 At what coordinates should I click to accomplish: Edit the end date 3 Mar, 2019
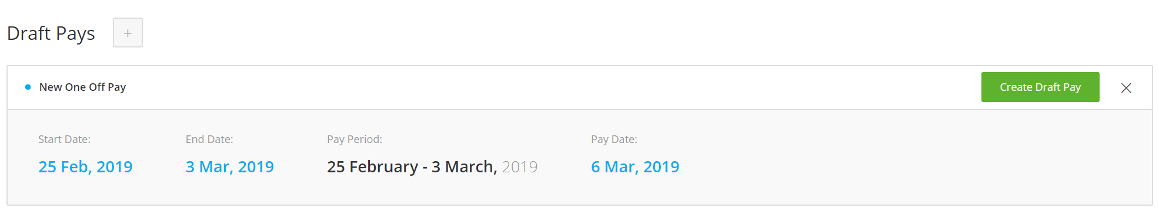tap(229, 167)
